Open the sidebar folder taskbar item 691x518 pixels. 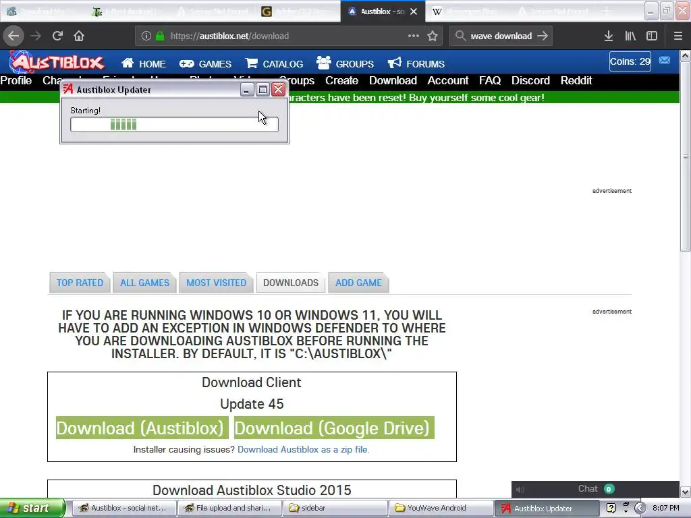point(335,508)
